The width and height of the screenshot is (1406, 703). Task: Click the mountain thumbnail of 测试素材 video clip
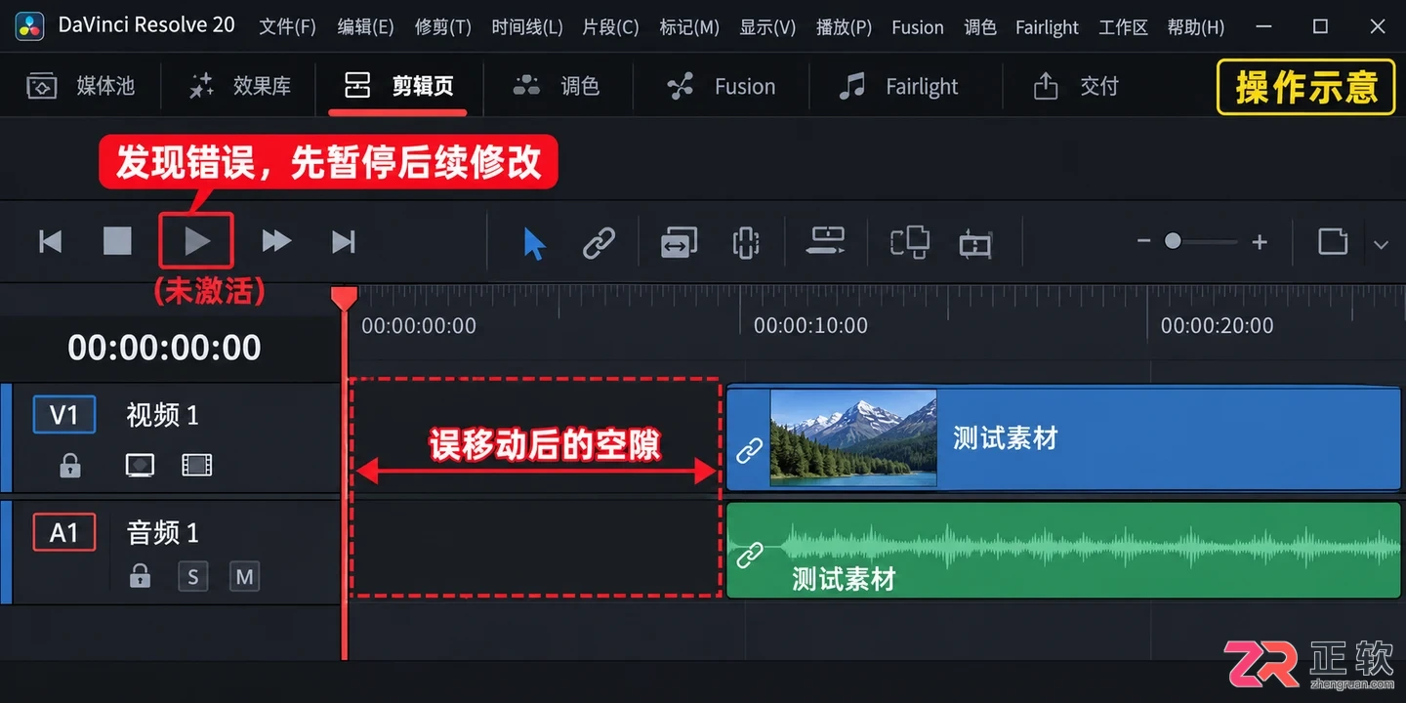853,437
